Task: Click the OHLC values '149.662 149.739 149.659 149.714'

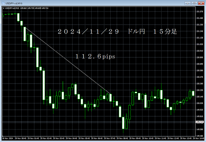Action: click(34, 8)
